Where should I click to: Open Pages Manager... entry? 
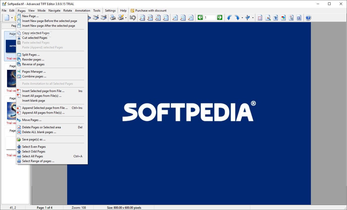point(52,72)
